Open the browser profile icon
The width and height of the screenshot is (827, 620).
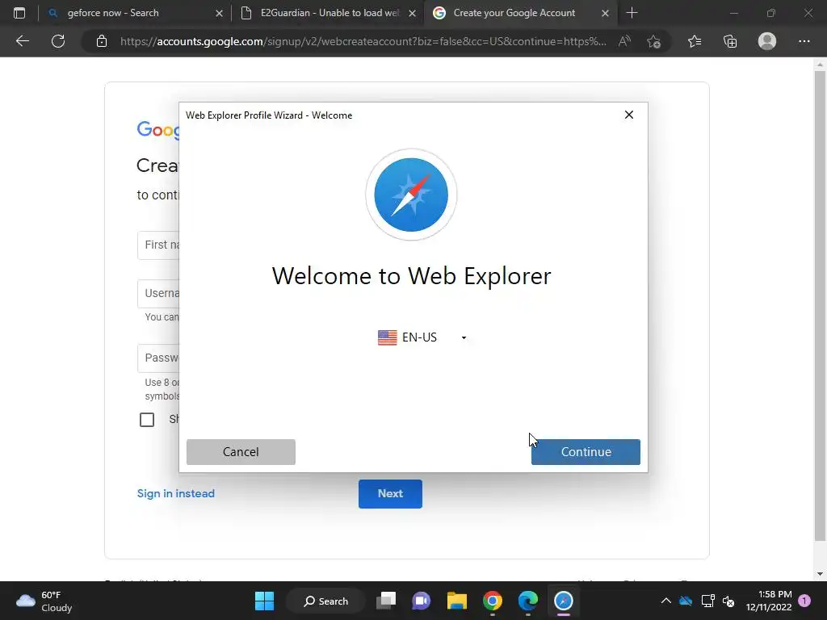tap(767, 41)
